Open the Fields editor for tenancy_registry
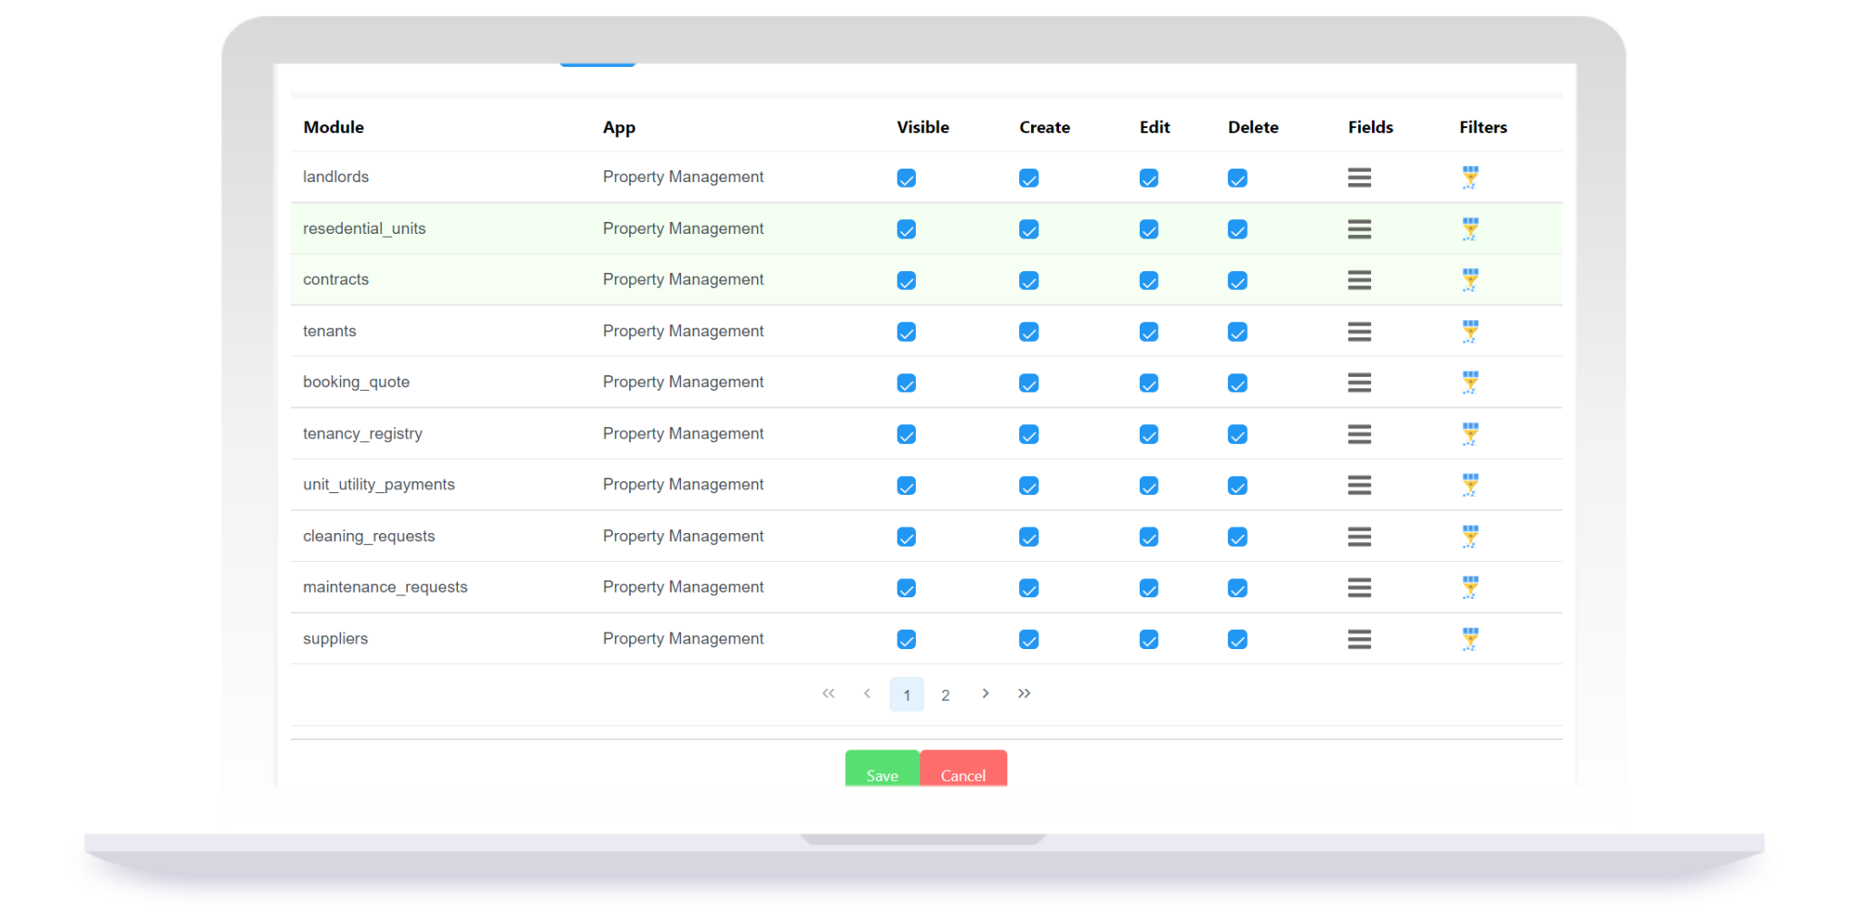Screen dimensions: 1857x910 click(x=1359, y=434)
